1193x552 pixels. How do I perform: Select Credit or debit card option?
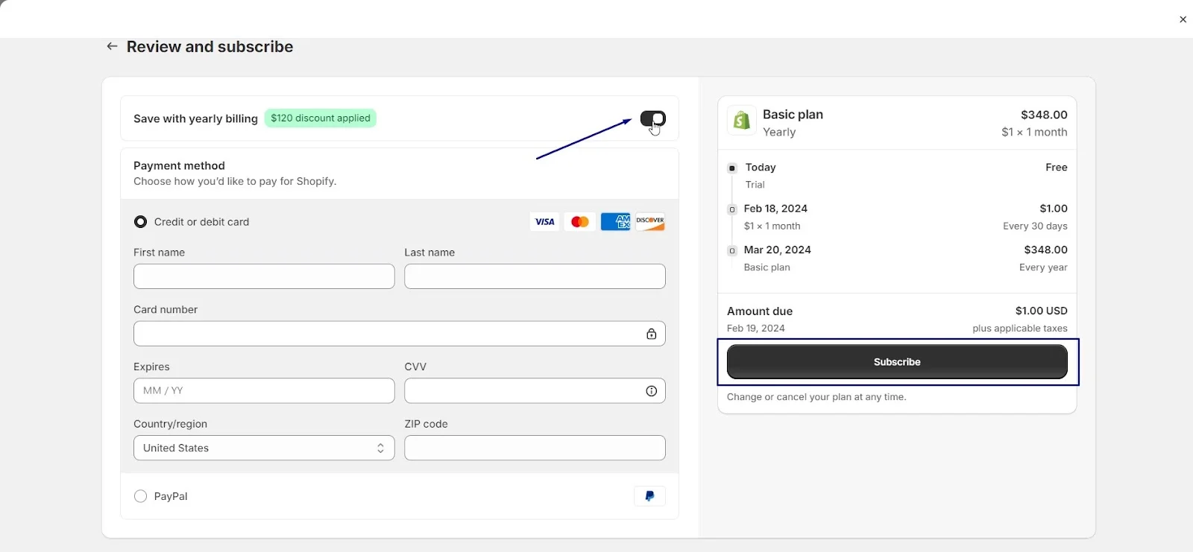pyautogui.click(x=140, y=222)
